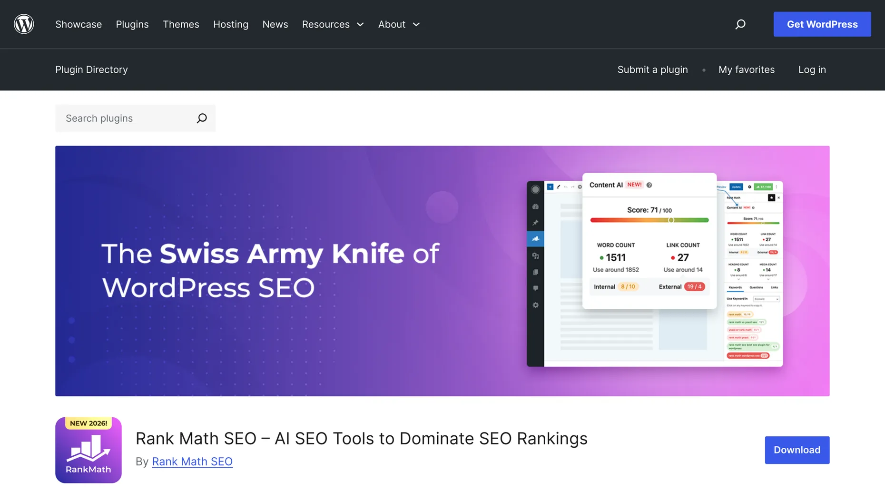Select Hosting in the top navigation
The image size is (885, 501).
click(x=231, y=24)
